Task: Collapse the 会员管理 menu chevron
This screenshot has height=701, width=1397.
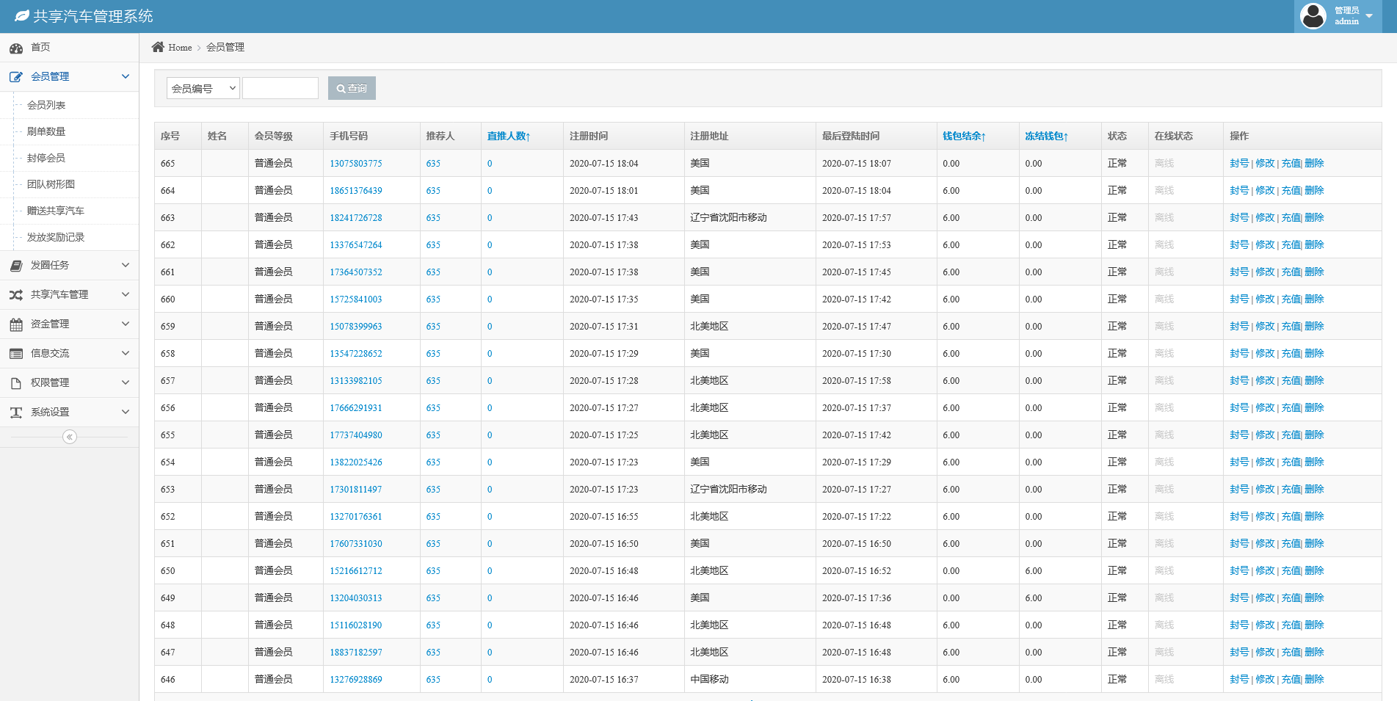Action: (x=126, y=76)
